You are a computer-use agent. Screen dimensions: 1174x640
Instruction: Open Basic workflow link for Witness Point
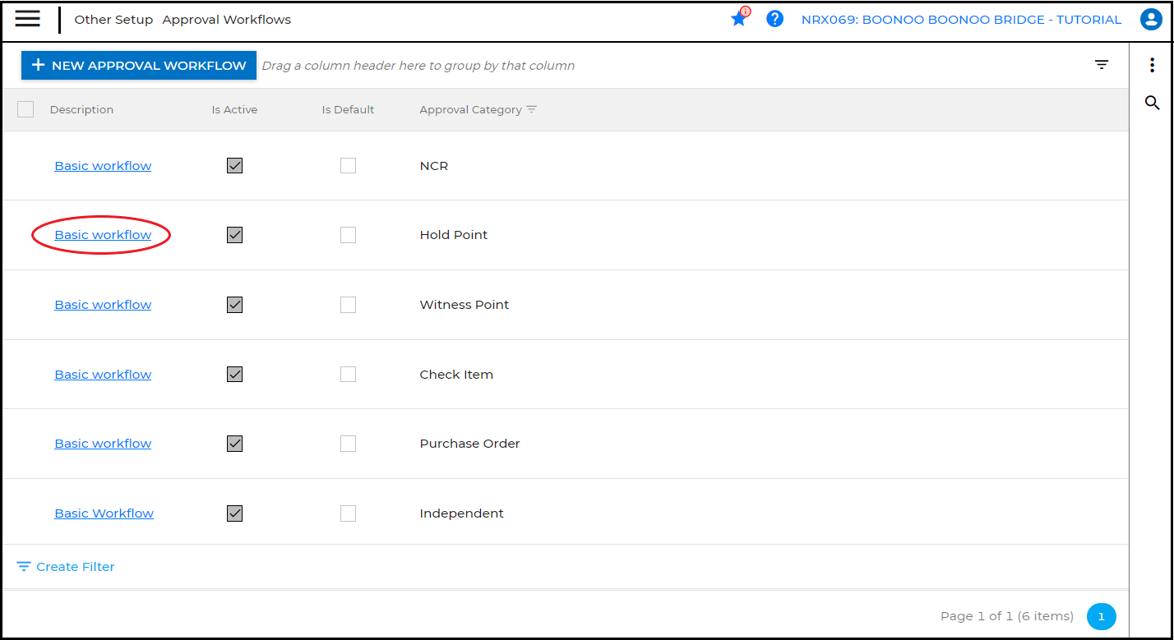point(103,305)
